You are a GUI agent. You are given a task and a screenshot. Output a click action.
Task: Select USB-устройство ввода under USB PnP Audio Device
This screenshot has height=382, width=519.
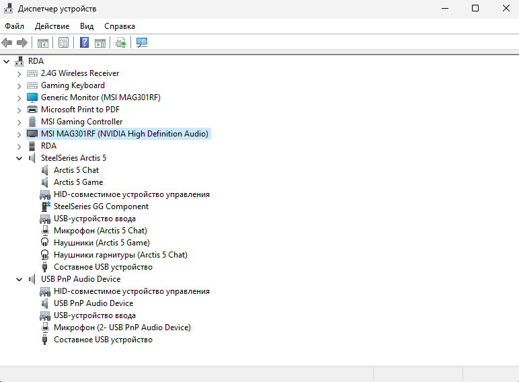click(95, 315)
